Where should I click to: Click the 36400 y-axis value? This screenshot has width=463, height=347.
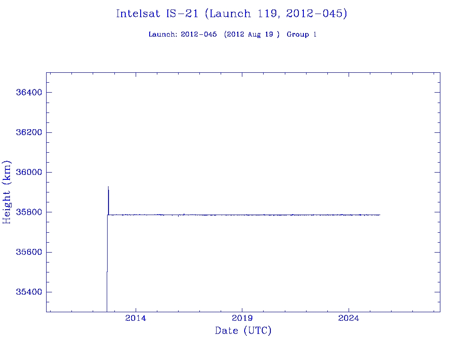29,92
